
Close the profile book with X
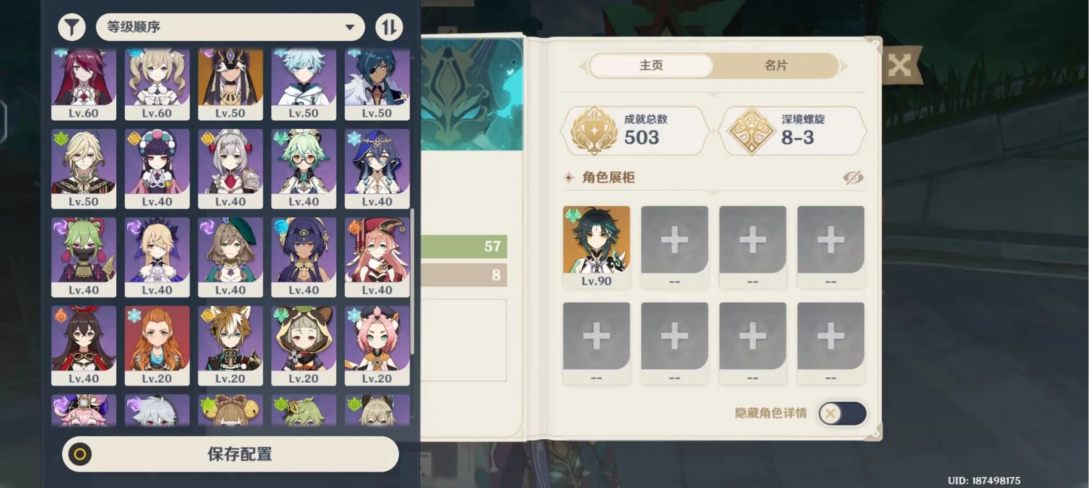coord(899,66)
